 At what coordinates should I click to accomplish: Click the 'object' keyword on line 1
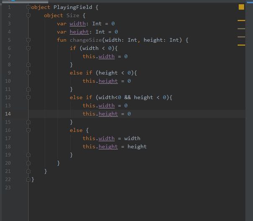pyautogui.click(x=41, y=8)
